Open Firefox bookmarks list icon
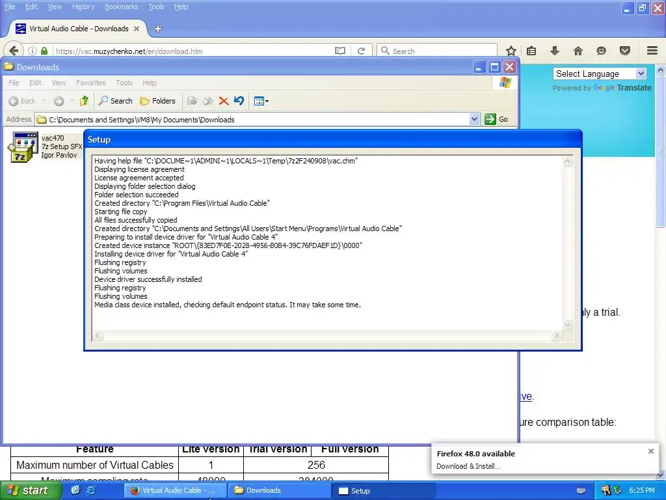This screenshot has height=500, width=666. point(531,51)
